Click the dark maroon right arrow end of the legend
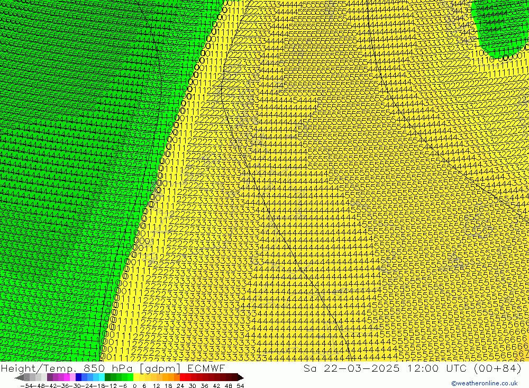Viewport: 529px width, 388px height. tap(241, 377)
